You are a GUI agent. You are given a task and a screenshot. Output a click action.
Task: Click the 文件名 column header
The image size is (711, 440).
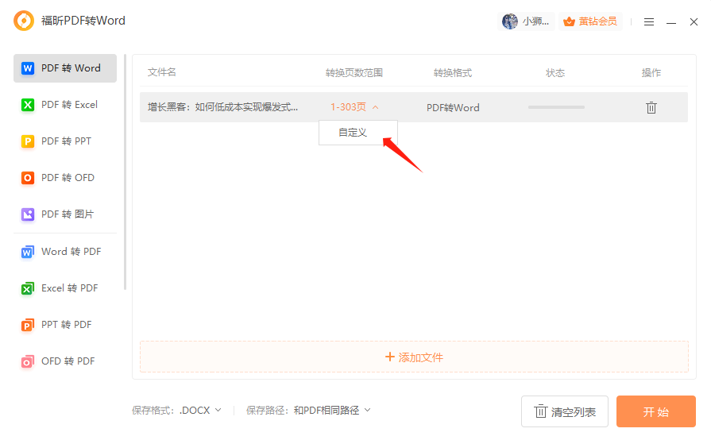162,72
